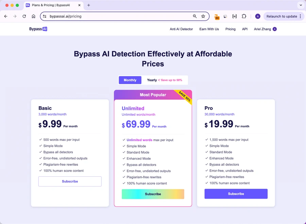Click the zoom magnifier icon in address bar
306x224 pixels.
tap(194, 16)
